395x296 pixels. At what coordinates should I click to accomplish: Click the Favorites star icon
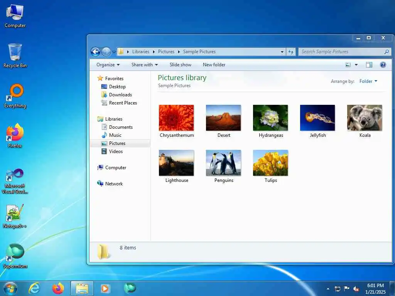click(100, 78)
